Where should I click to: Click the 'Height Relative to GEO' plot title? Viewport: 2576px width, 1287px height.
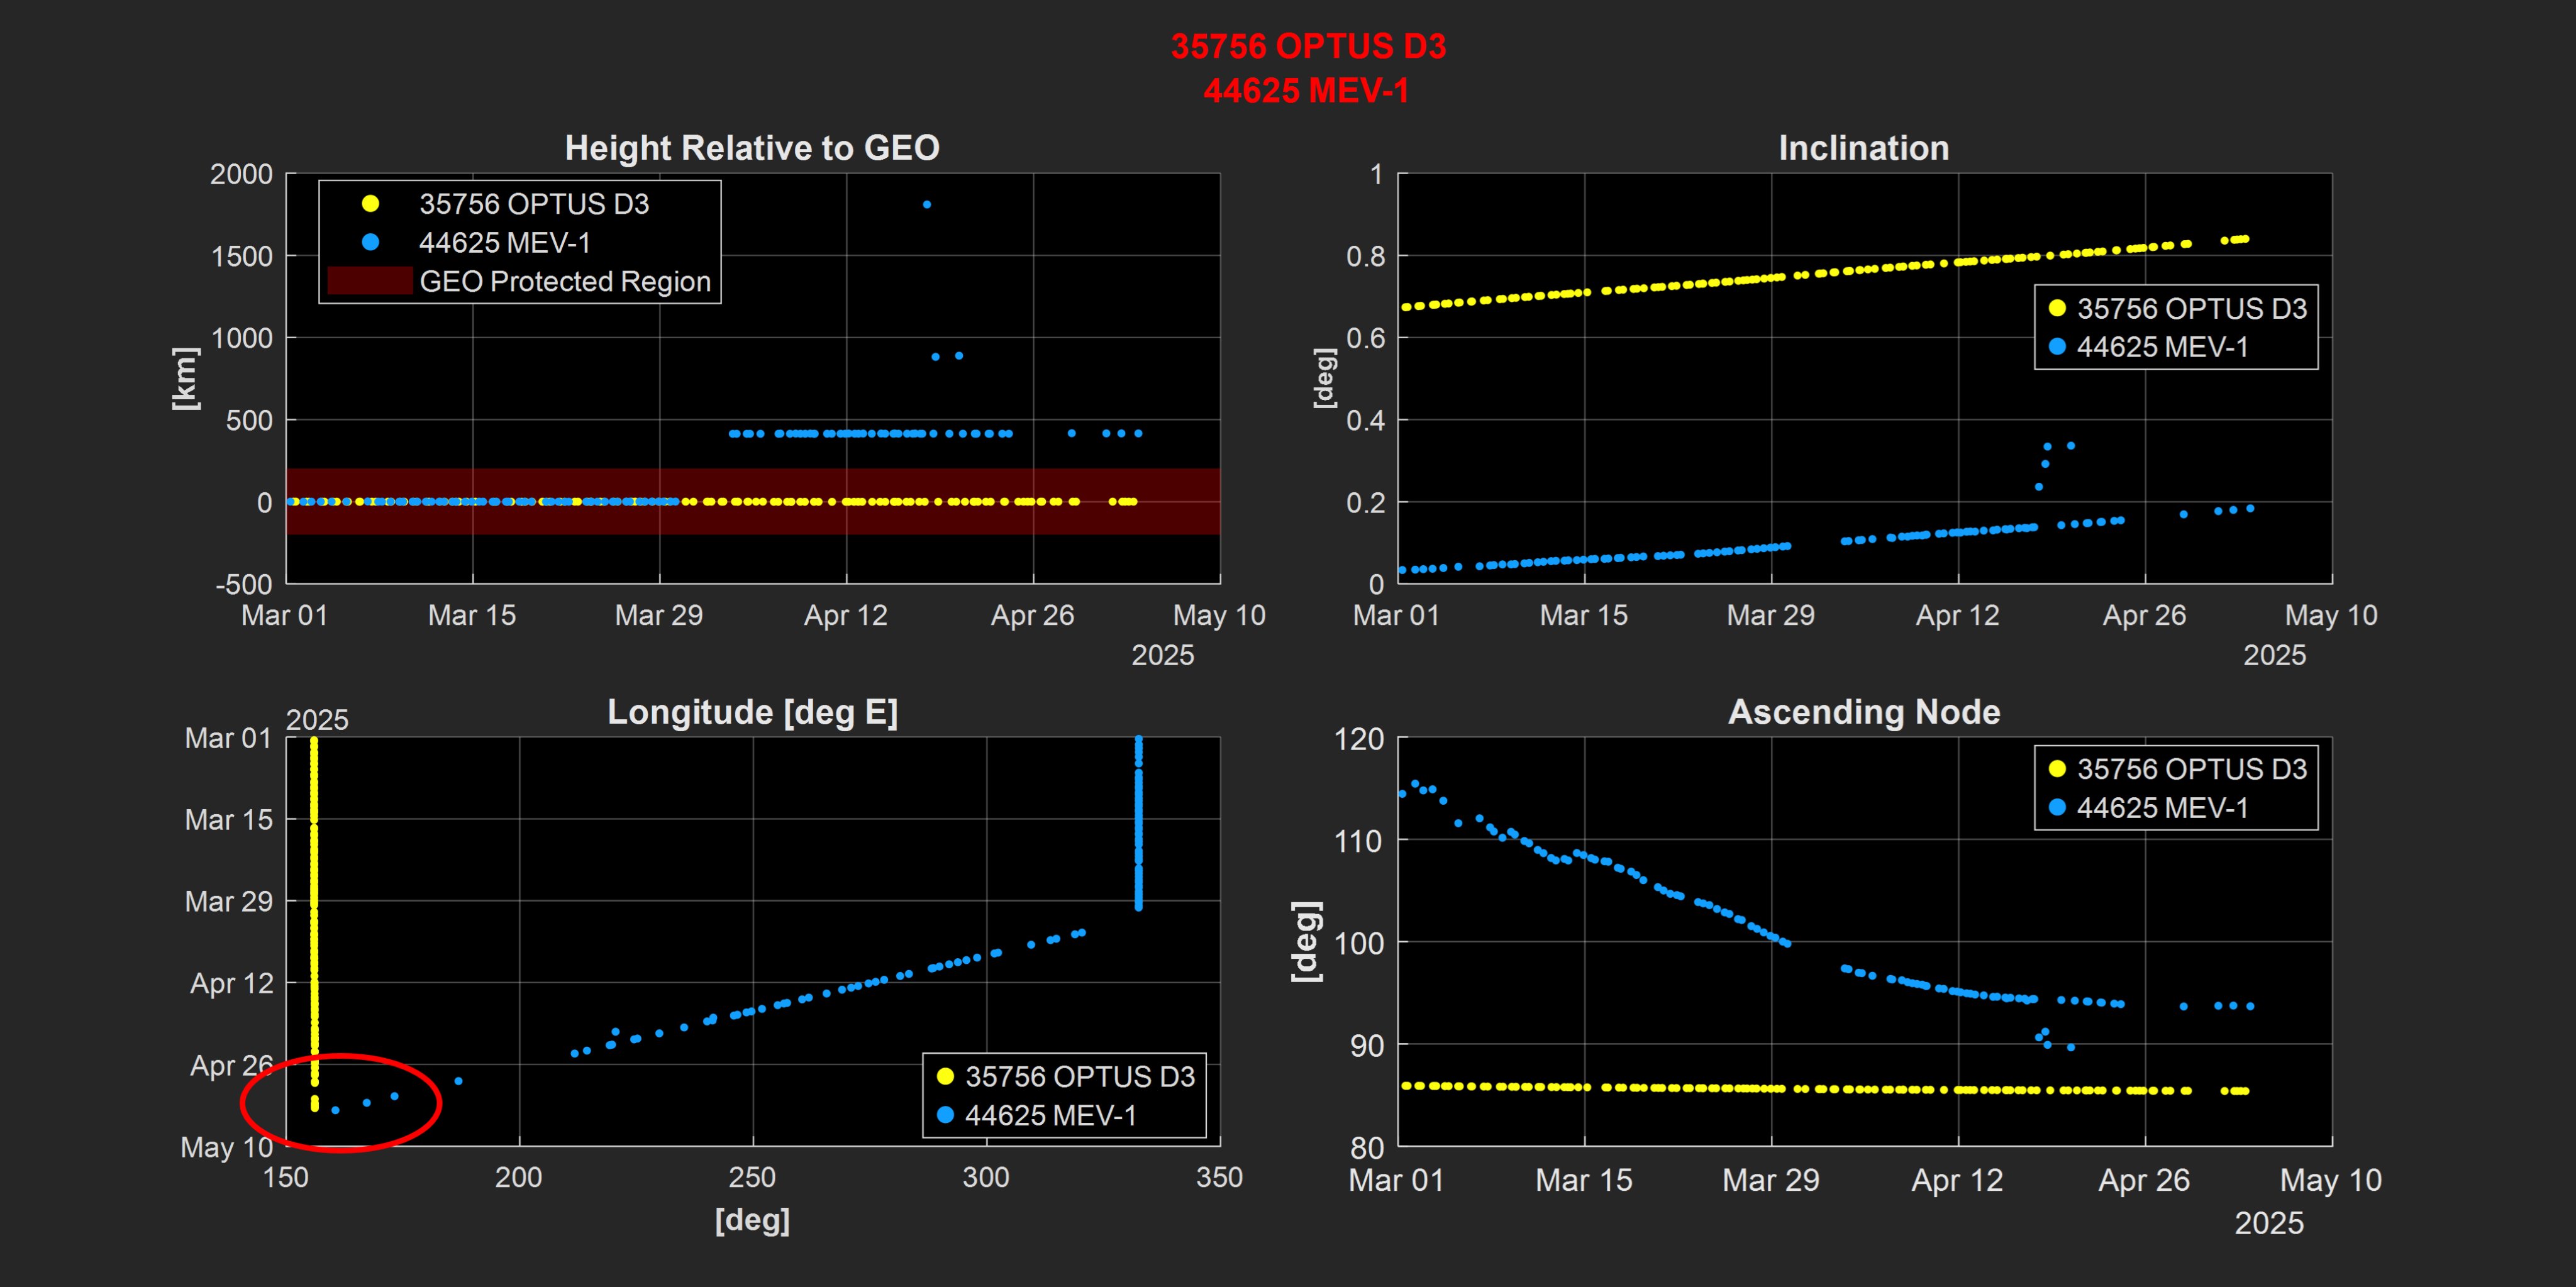[752, 148]
